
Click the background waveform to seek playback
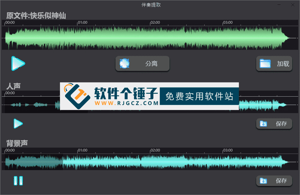tap(150, 162)
